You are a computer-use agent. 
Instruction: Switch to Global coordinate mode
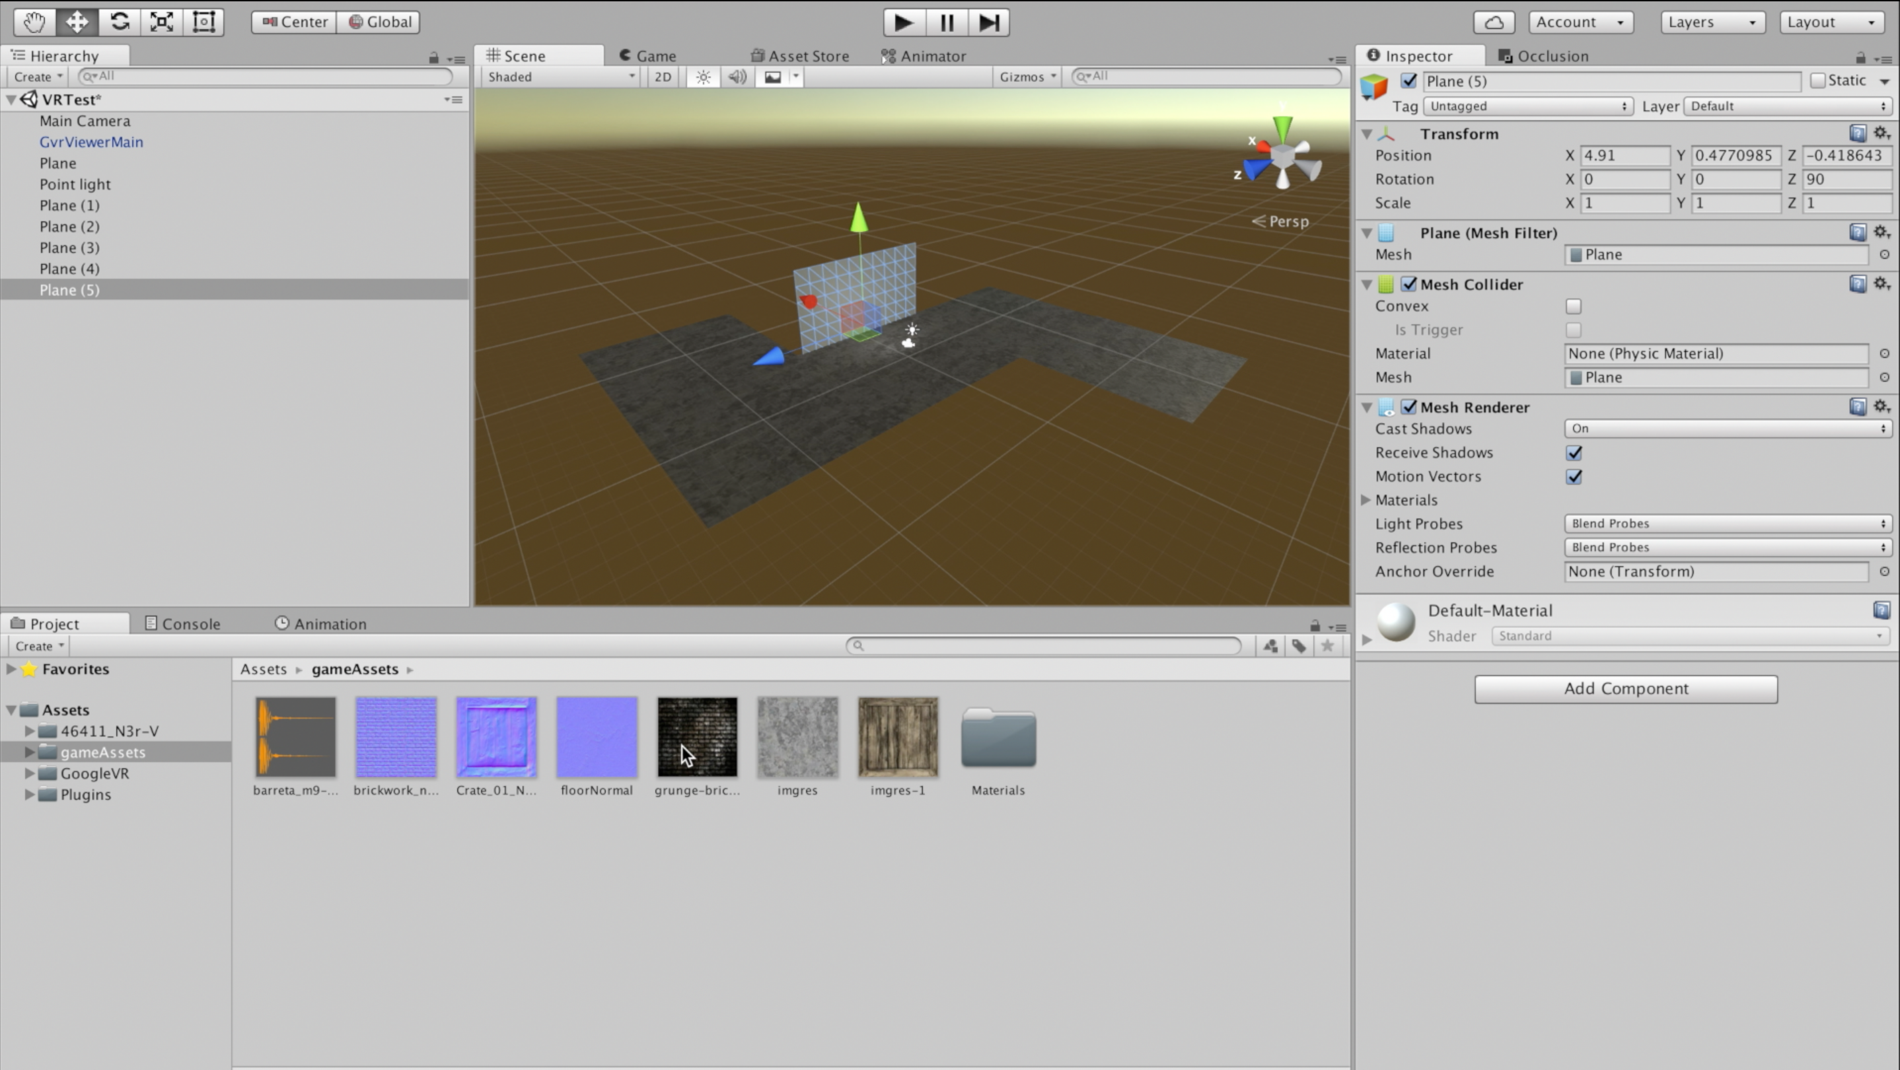379,21
